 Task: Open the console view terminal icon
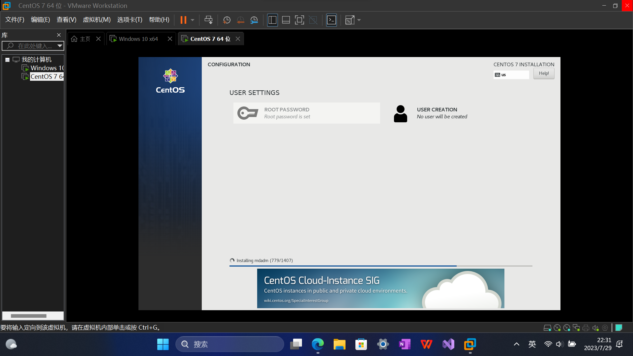331,20
